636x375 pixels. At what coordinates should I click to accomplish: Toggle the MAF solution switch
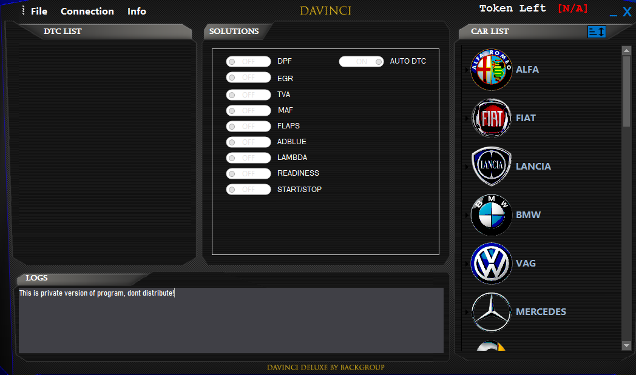click(x=248, y=110)
